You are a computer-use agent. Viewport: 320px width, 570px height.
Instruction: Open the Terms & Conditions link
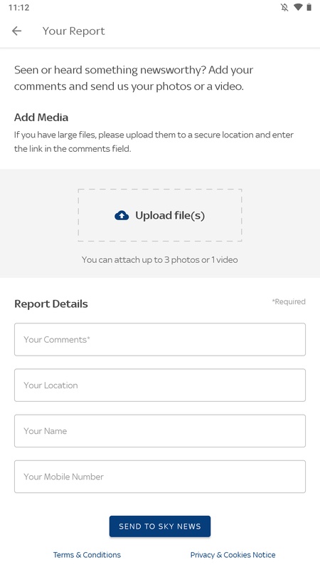[87, 555]
